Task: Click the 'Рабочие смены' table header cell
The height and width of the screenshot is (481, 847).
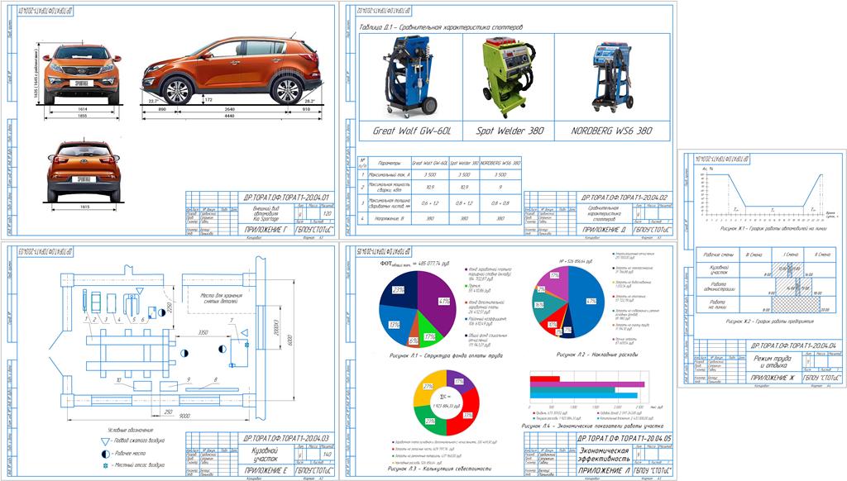Action: [x=719, y=255]
